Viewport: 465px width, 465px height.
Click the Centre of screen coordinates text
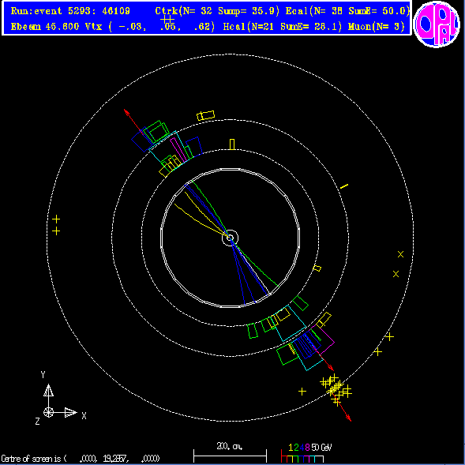(81, 459)
